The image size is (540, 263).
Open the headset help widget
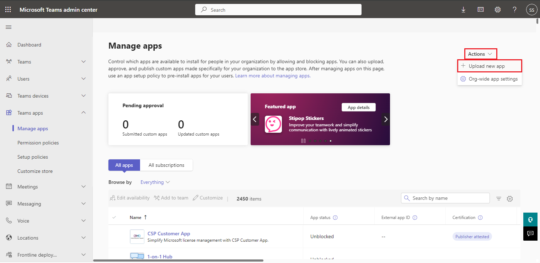point(530,220)
